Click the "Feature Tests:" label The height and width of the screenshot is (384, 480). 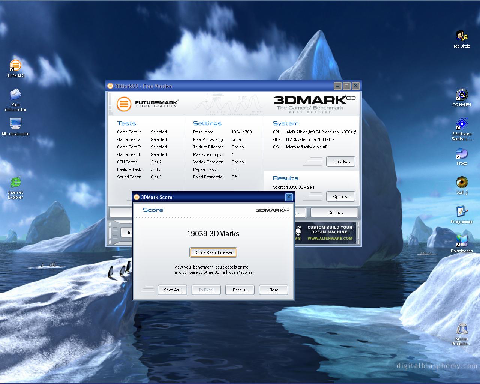coord(130,169)
